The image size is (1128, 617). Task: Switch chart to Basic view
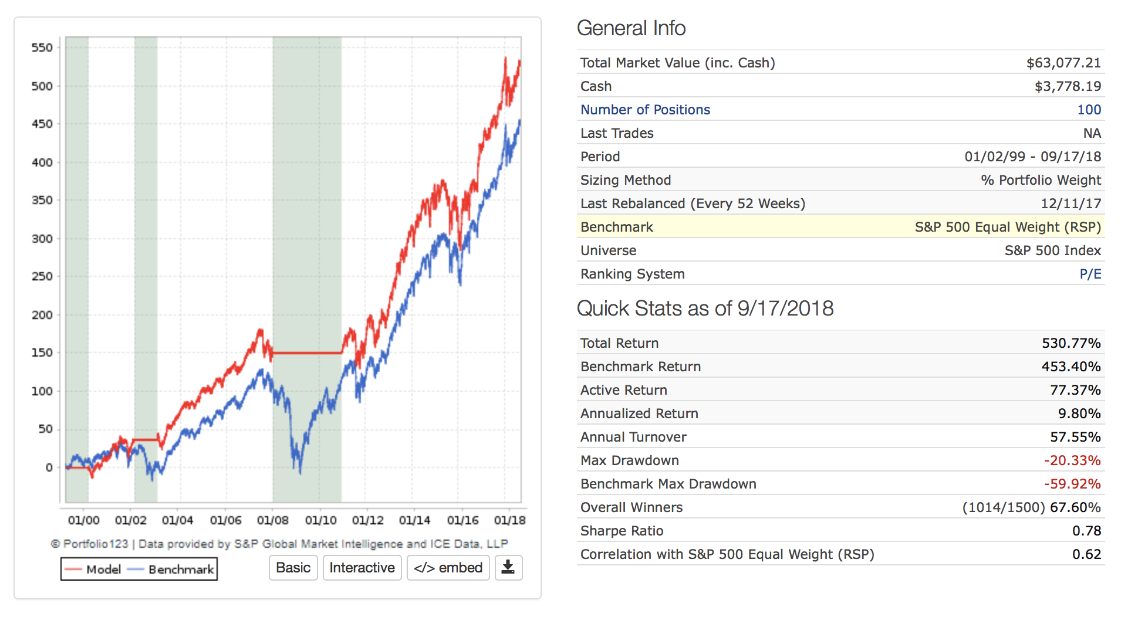tap(293, 568)
